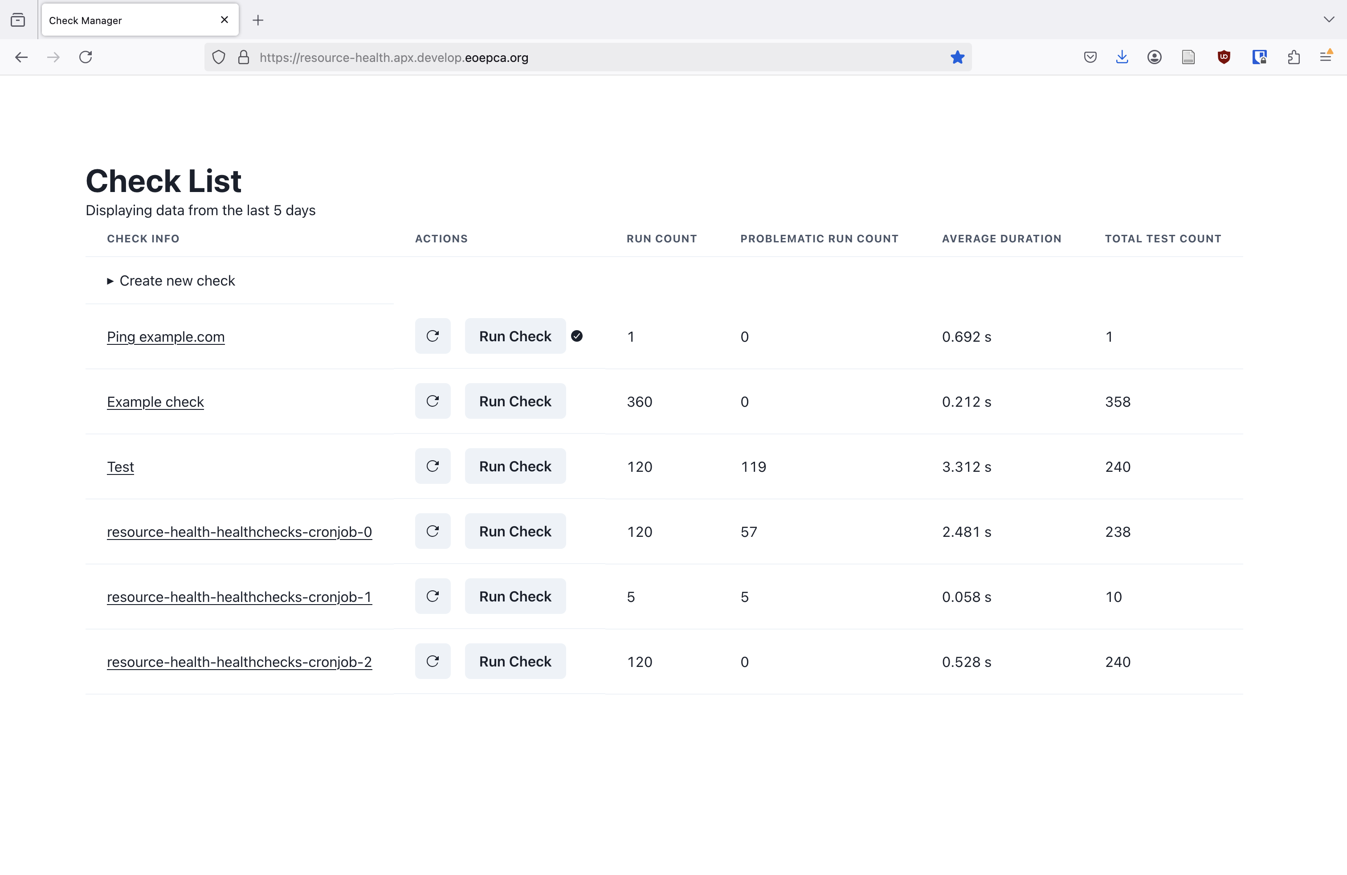Click the CHECK INFO column header

[x=143, y=239]
